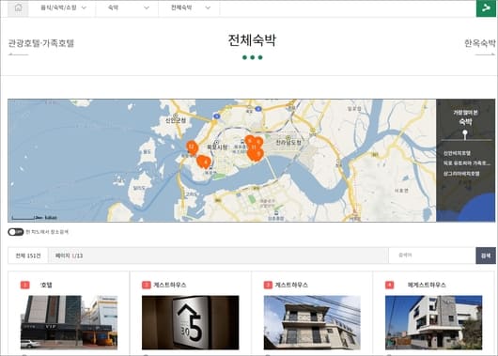Toggle the search-within-map OFF switch
The height and width of the screenshot is (356, 498).
pos(16,232)
